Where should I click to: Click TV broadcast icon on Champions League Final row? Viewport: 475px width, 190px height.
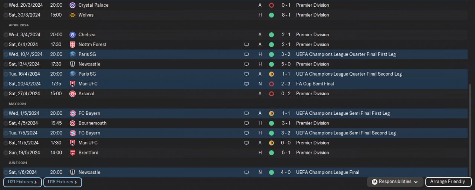[246, 173]
